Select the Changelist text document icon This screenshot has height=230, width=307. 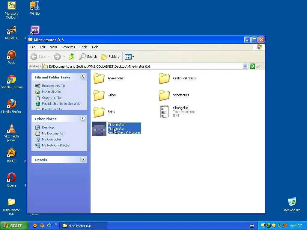click(x=164, y=112)
